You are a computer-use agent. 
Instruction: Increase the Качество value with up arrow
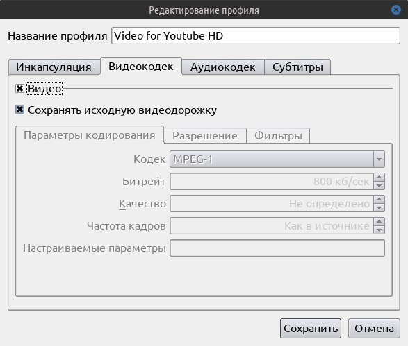pyautogui.click(x=379, y=199)
